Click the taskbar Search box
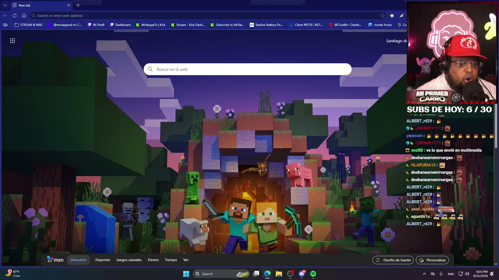The image size is (499, 280). [x=222, y=274]
